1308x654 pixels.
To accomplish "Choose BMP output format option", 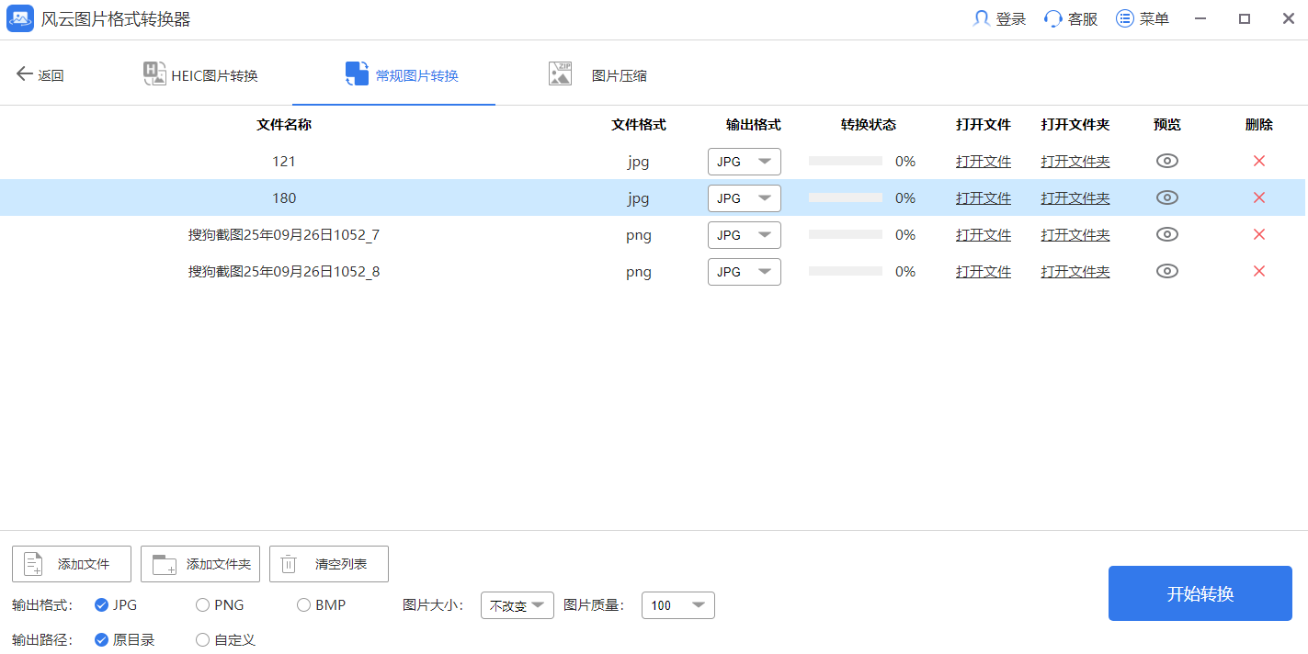I will tap(303, 604).
